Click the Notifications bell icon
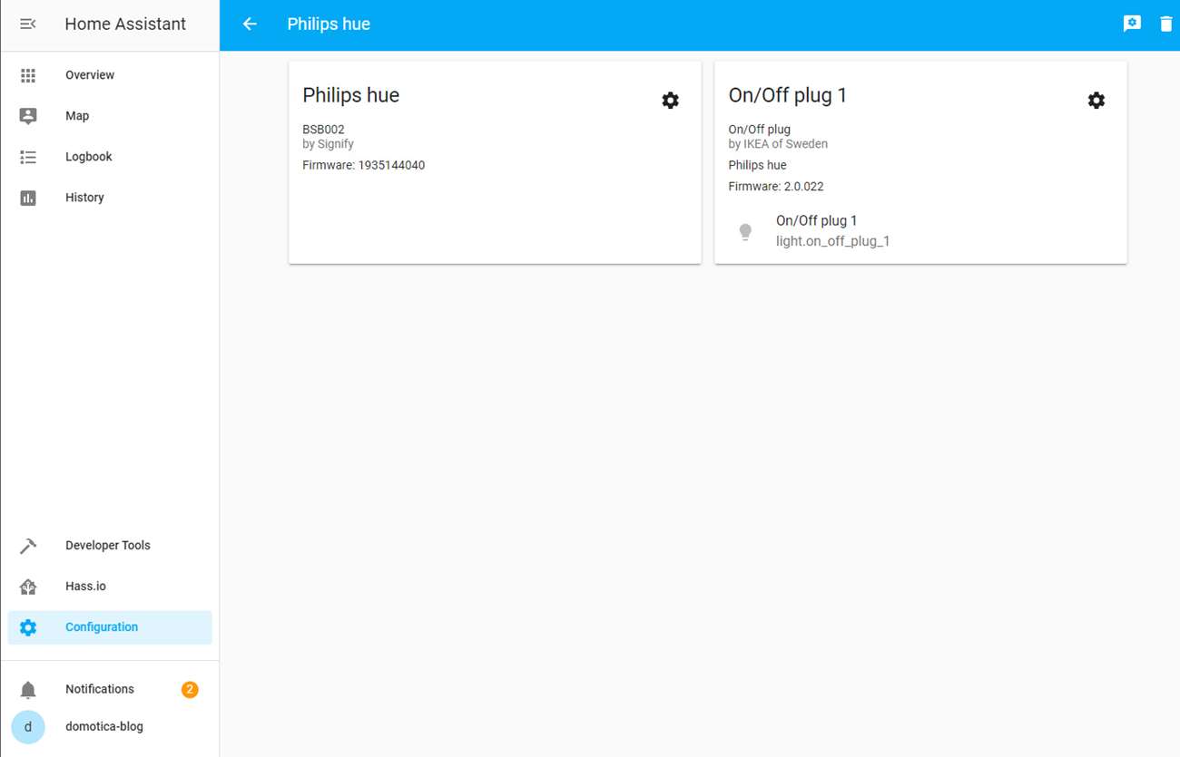 pos(28,690)
